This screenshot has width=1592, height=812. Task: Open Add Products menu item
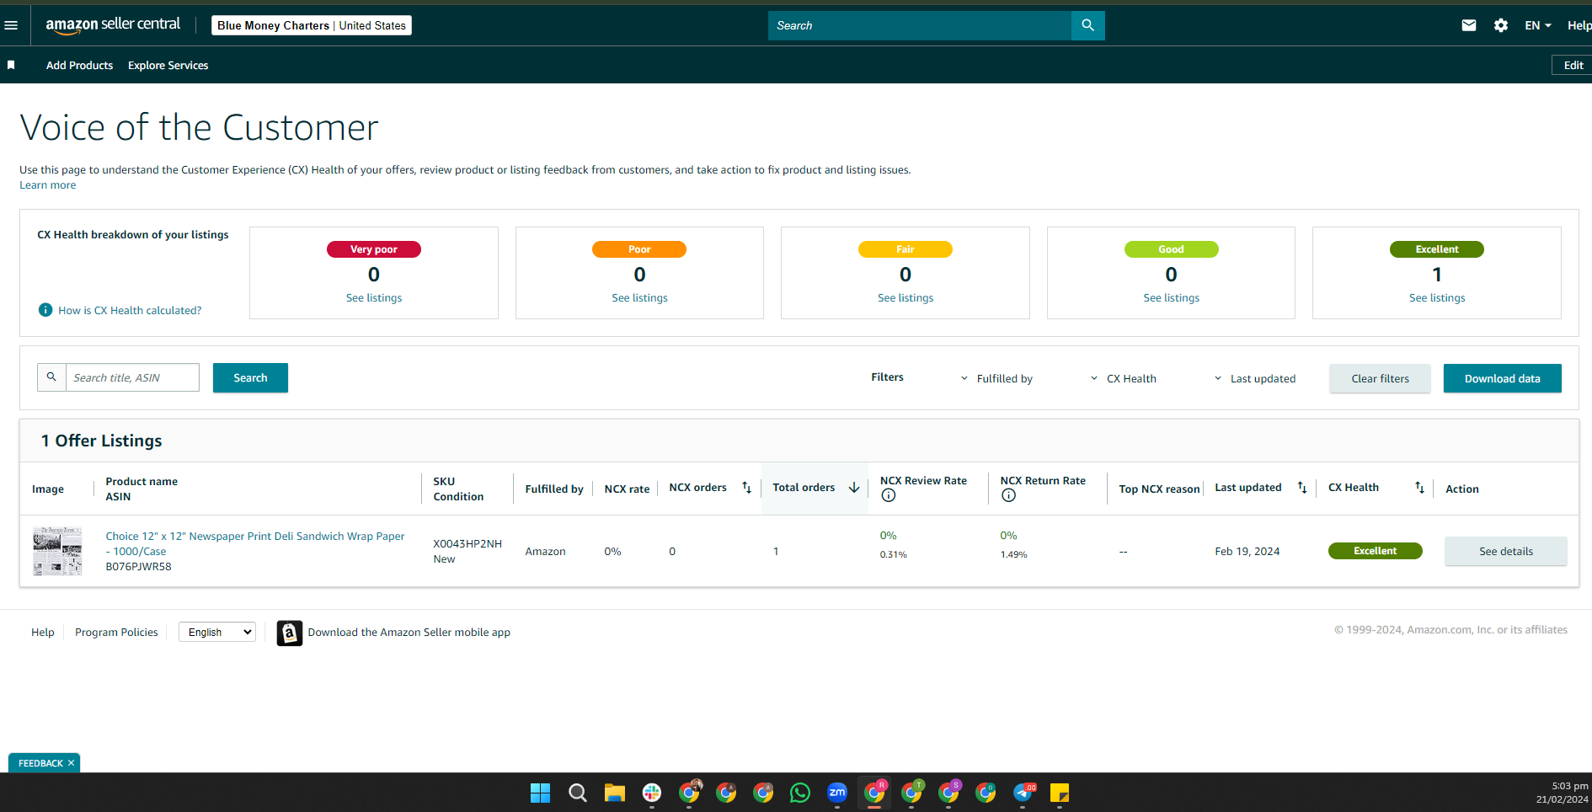79,65
